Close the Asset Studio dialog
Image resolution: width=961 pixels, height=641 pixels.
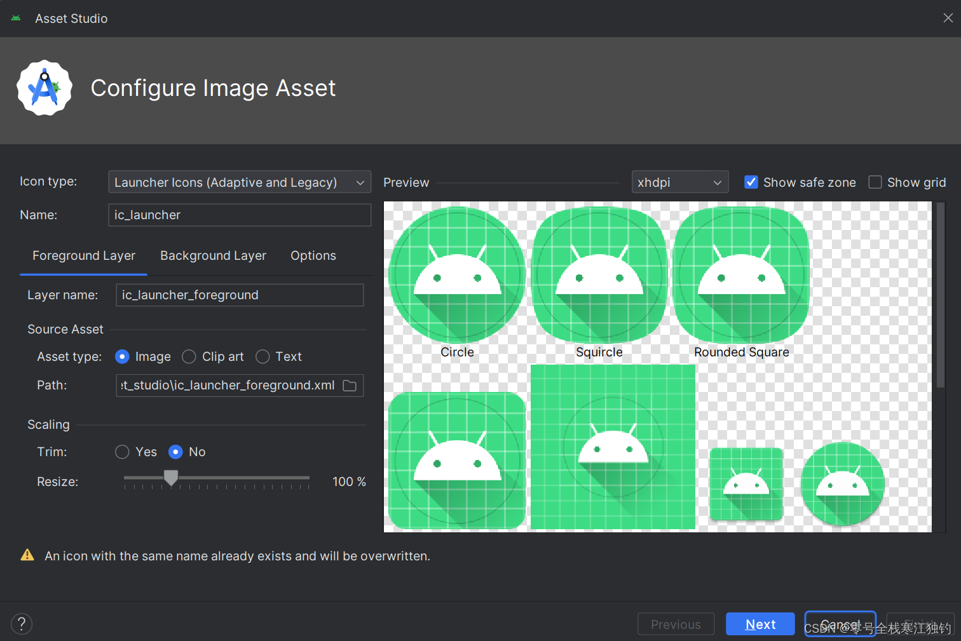(948, 18)
